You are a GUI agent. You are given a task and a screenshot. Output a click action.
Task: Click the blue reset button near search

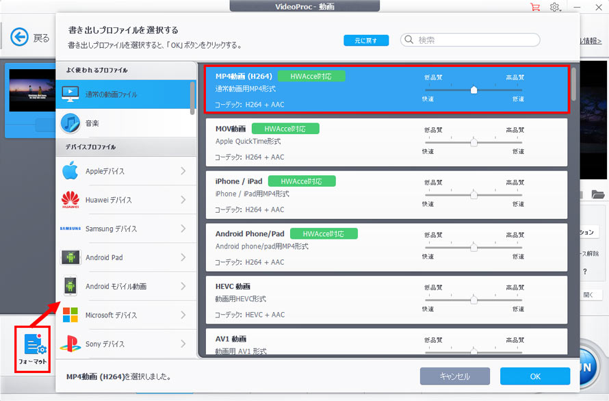tap(366, 40)
